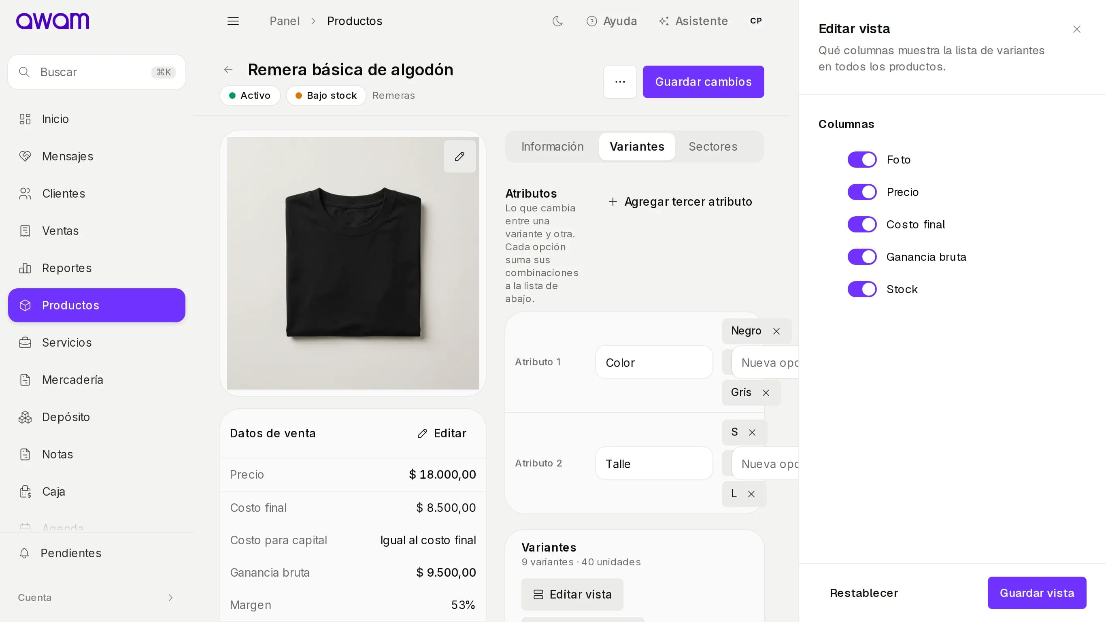The height and width of the screenshot is (622, 1106).
Task: Open Caja in the sidebar
Action: tap(97, 492)
